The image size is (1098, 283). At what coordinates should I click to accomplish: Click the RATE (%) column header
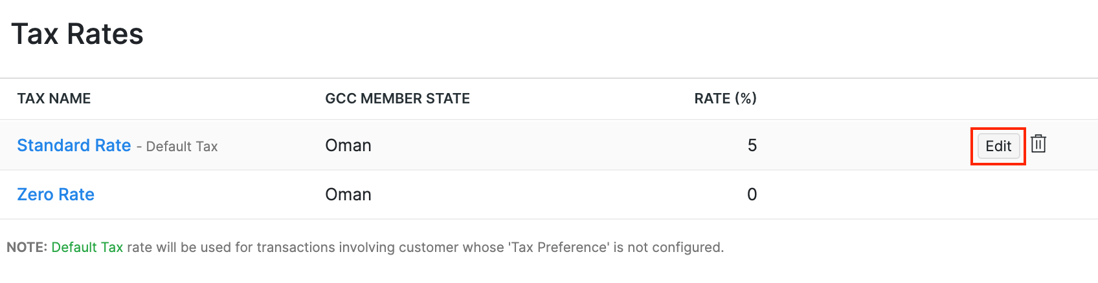[725, 98]
